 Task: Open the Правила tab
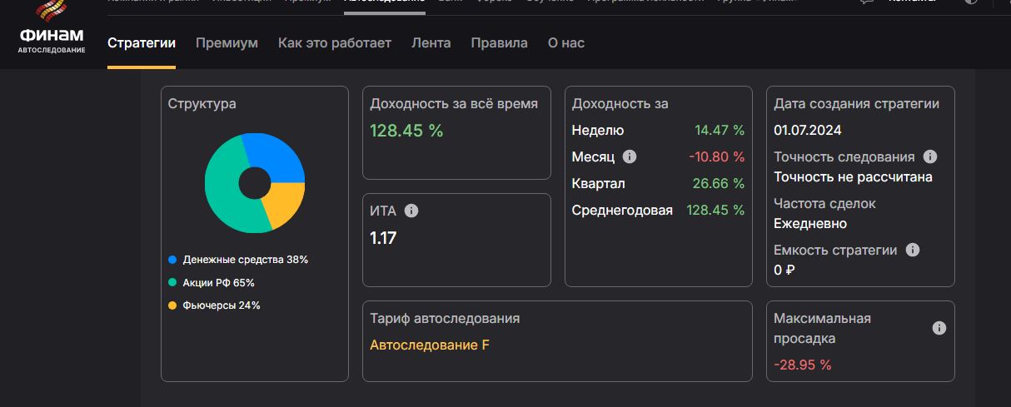499,43
